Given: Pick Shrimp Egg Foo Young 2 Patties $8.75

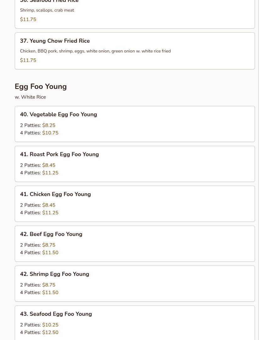Looking at the screenshot, I should (49, 285).
